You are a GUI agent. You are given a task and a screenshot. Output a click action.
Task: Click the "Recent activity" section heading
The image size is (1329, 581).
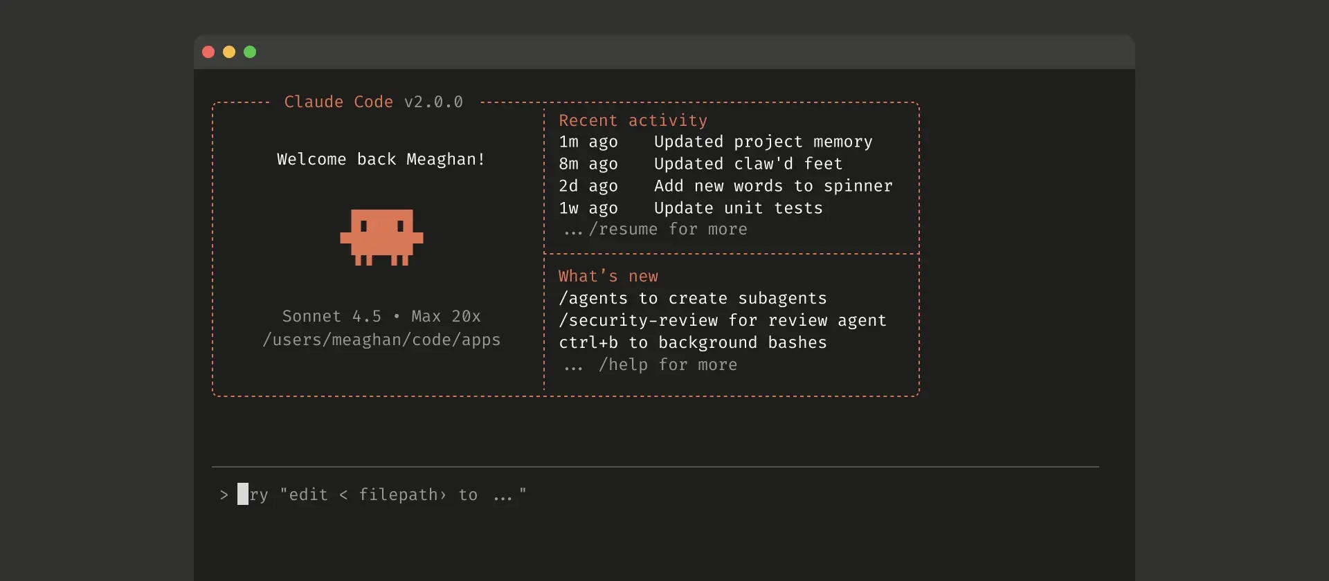click(x=633, y=120)
